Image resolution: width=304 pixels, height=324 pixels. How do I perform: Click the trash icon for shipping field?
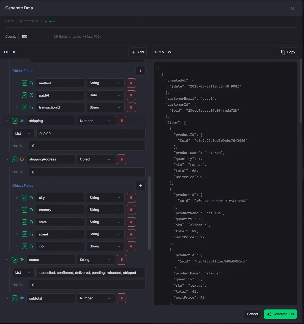coord(121,121)
